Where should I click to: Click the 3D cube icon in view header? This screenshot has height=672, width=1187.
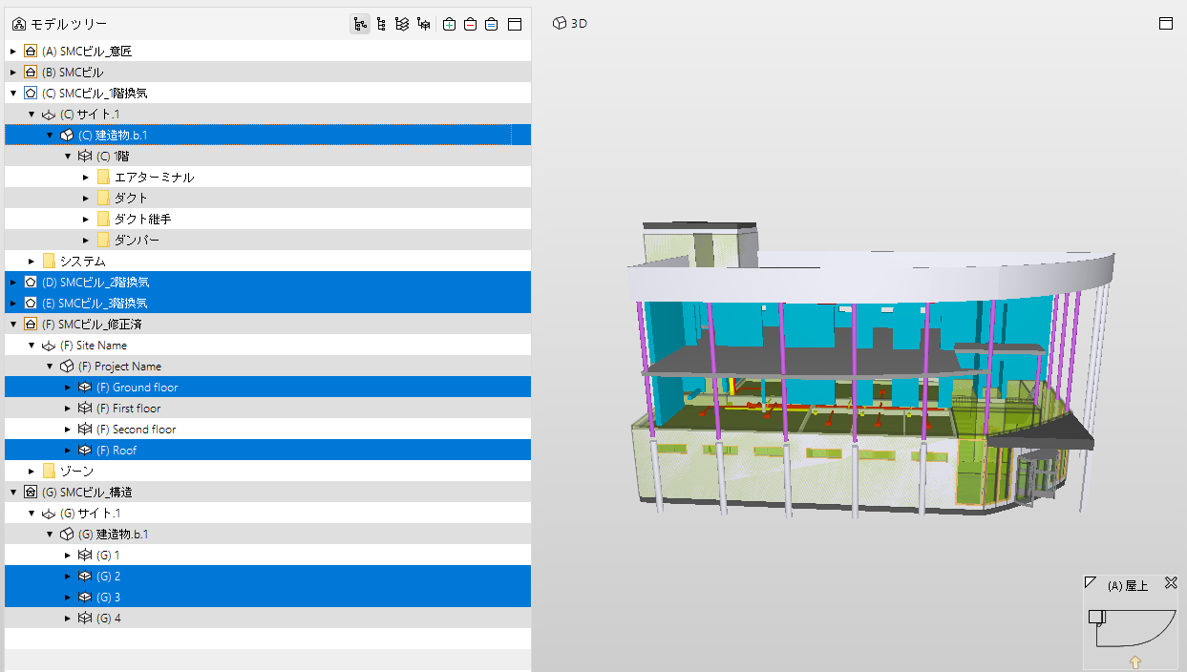coord(560,24)
